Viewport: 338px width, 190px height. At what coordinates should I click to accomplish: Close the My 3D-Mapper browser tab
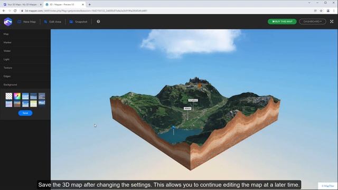(41, 5)
